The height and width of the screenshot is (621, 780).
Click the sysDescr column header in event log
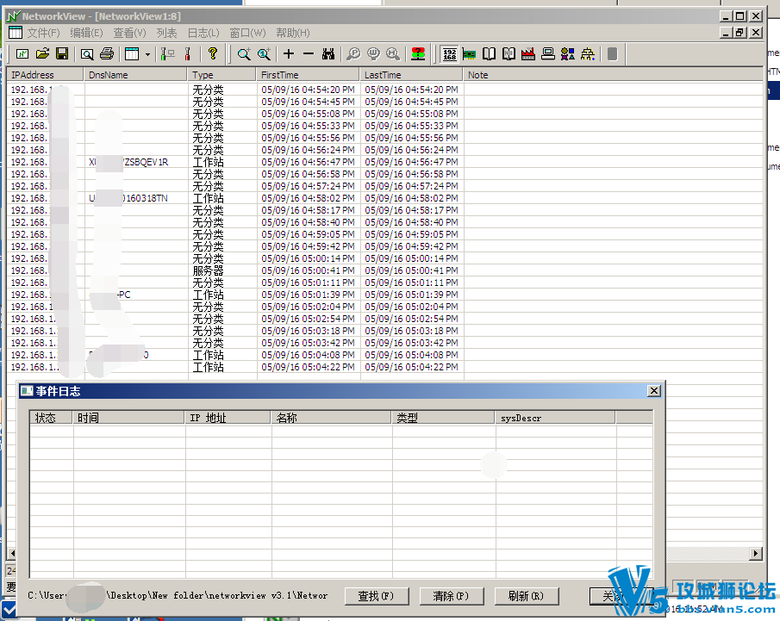[556, 418]
